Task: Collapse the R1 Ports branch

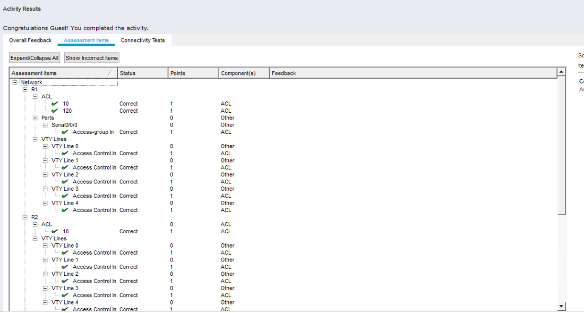Action: (x=36, y=118)
